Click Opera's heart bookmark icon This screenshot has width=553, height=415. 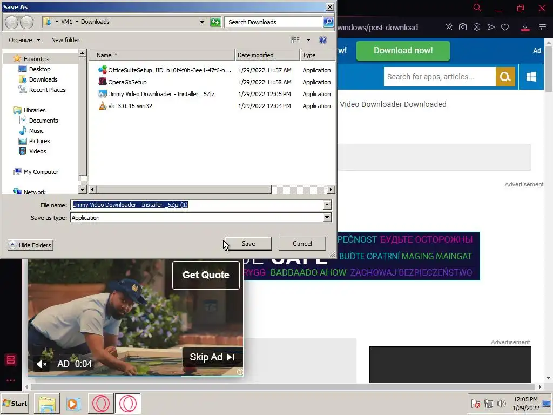point(505,27)
